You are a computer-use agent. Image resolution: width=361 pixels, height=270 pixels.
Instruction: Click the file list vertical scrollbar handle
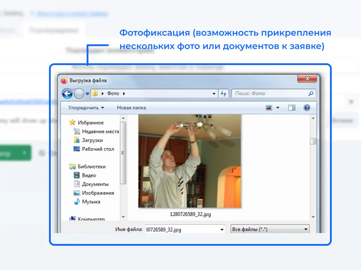(313, 141)
